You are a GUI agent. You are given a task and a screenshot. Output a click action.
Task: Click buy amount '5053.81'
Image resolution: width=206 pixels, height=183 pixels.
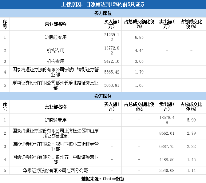112,85
